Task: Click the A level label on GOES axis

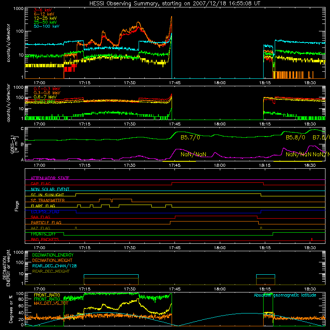Action: [x=22, y=160]
